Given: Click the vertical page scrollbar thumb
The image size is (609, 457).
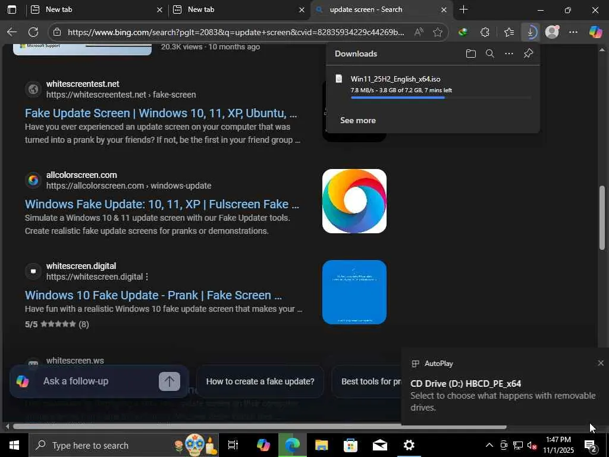Looking at the screenshot, I should coord(602,218).
